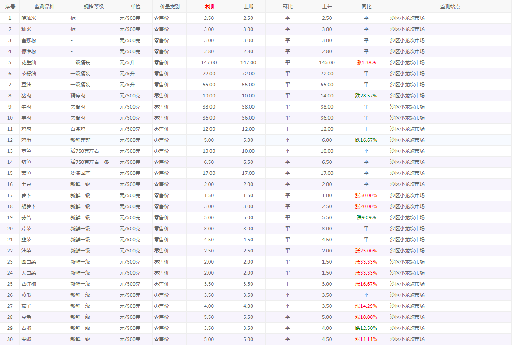Click the 尖椒 product name
This screenshot has width=512, height=345.
pyautogui.click(x=26, y=339)
